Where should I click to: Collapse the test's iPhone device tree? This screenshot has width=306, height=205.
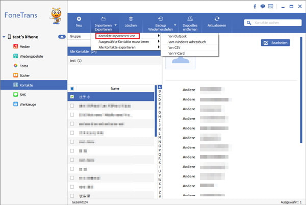point(62,37)
